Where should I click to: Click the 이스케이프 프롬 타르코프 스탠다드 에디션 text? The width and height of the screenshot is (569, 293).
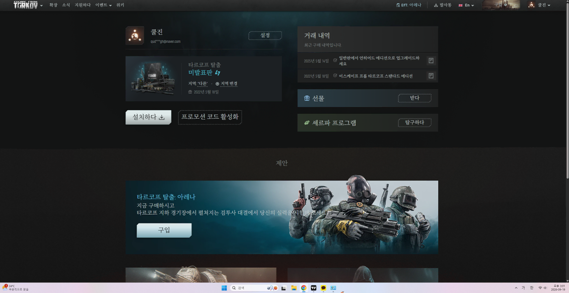click(376, 76)
